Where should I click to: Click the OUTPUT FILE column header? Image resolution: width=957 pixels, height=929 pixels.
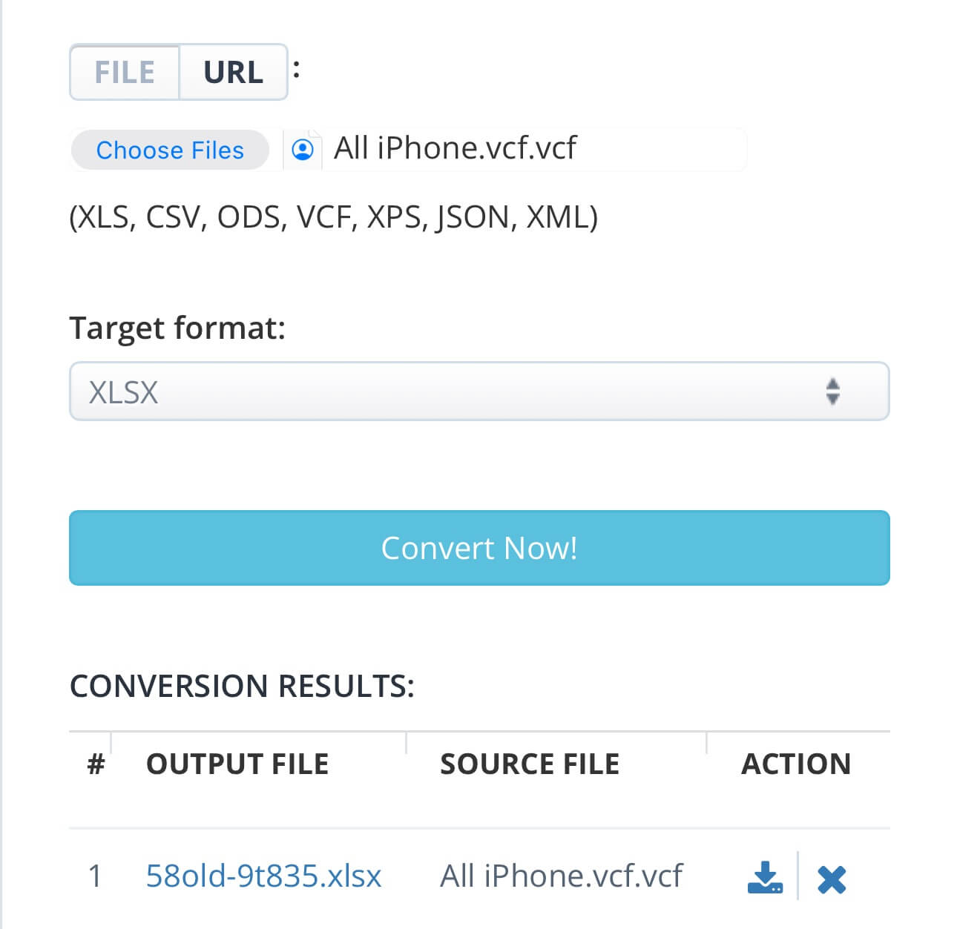[x=237, y=764]
